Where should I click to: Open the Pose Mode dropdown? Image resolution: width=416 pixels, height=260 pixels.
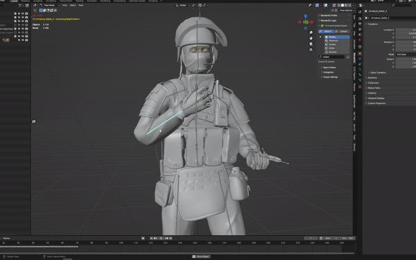[50, 5]
